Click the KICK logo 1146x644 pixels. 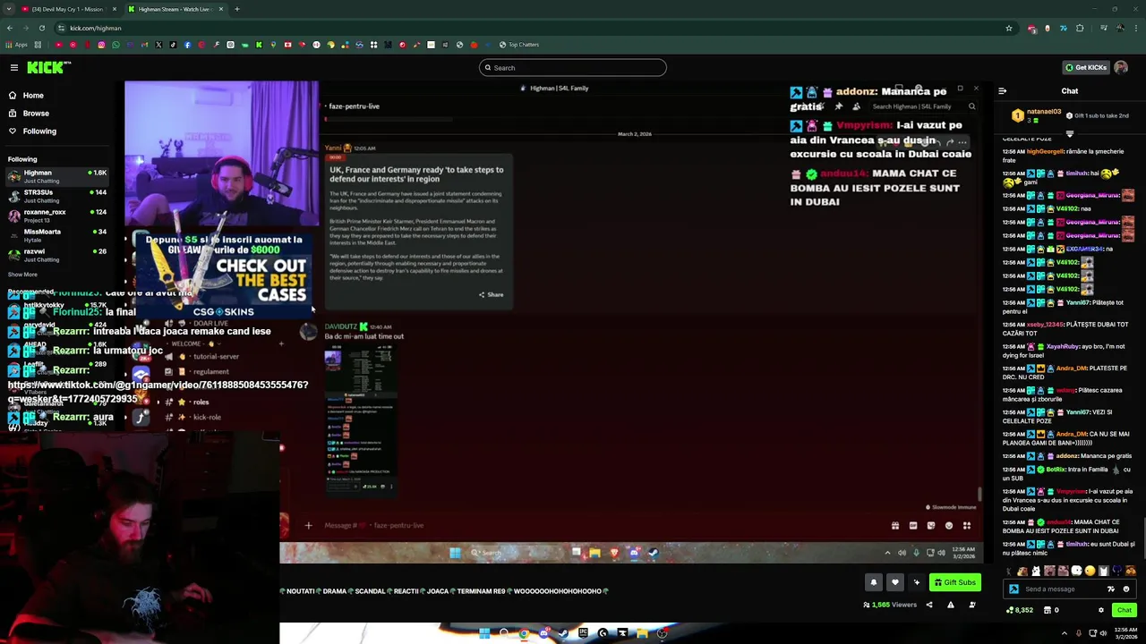pyautogui.click(x=48, y=67)
